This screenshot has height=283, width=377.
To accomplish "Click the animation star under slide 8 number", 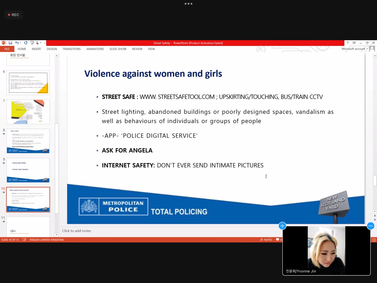I will (x=4, y=134).
